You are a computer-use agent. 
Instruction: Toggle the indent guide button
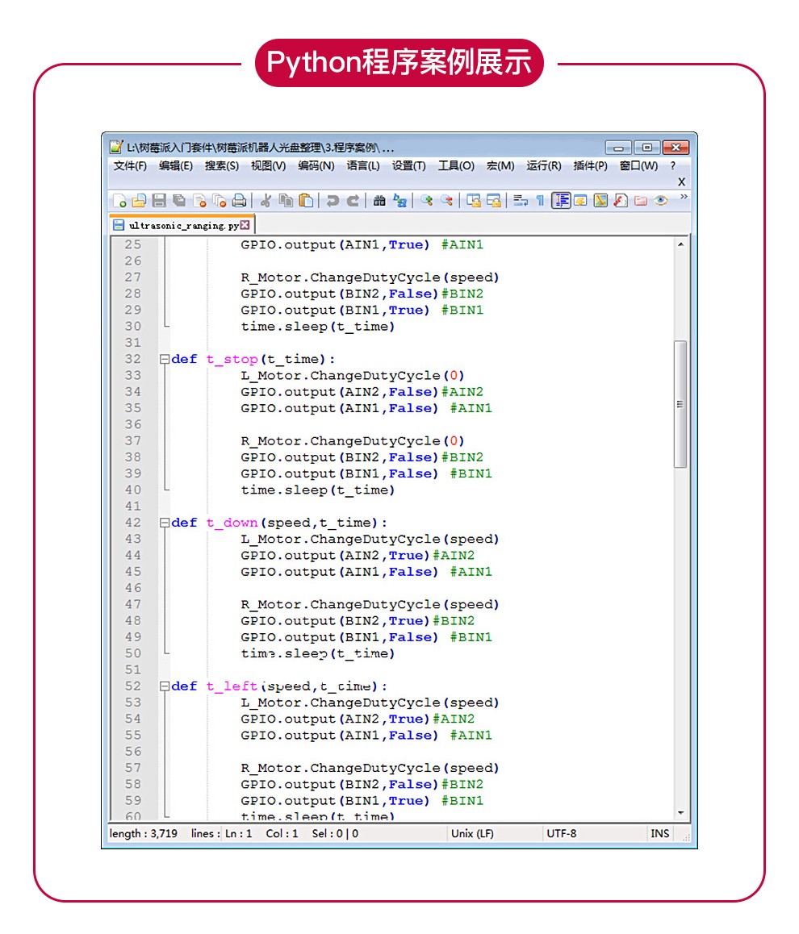coord(561,201)
